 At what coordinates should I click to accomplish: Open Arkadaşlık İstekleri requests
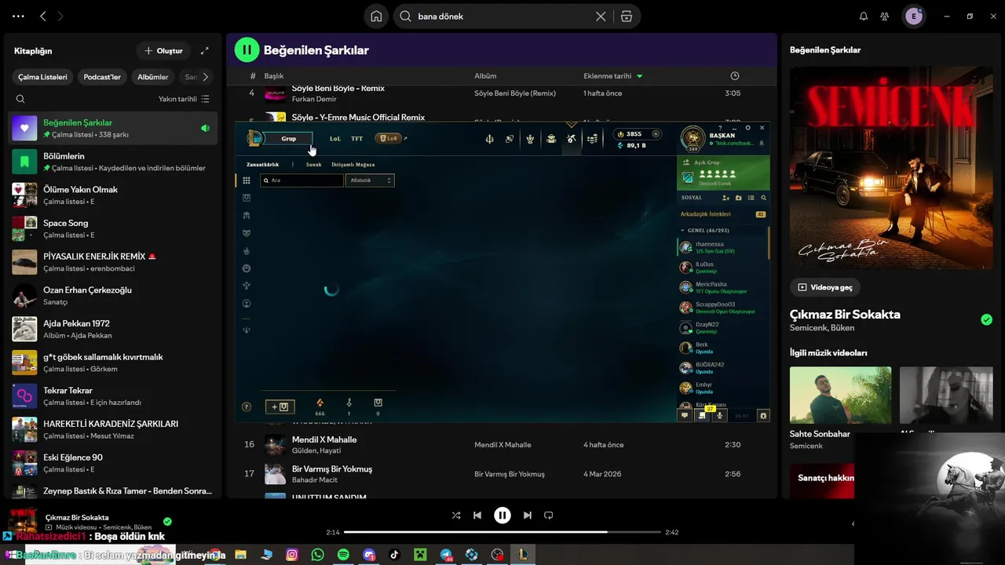[723, 214]
